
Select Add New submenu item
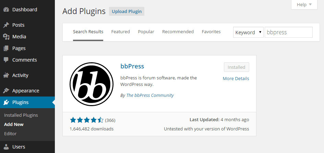pos(14,125)
